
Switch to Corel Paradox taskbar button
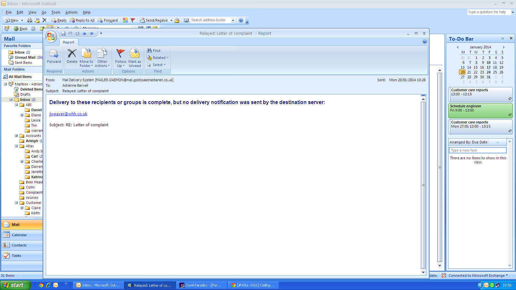pyautogui.click(x=202, y=285)
